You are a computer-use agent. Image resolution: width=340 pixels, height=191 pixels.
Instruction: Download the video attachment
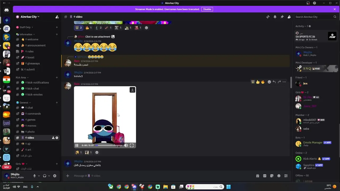point(132,90)
